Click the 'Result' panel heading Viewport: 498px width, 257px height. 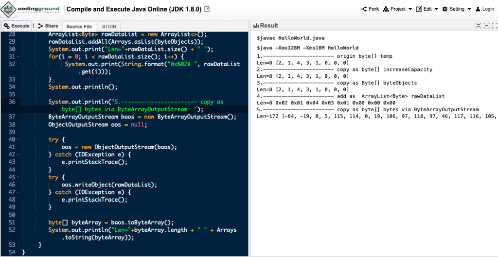click(x=268, y=26)
